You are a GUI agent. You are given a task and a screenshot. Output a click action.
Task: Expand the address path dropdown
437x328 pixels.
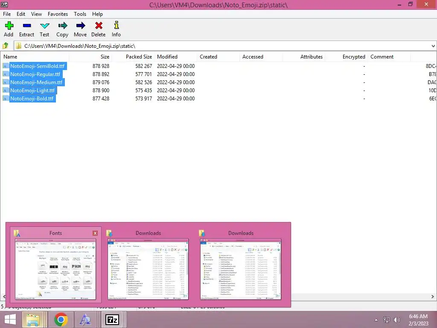click(433, 46)
